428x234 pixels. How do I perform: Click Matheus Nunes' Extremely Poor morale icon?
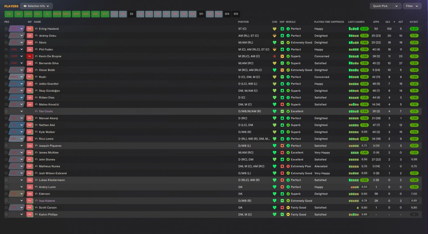pyautogui.click(x=288, y=166)
